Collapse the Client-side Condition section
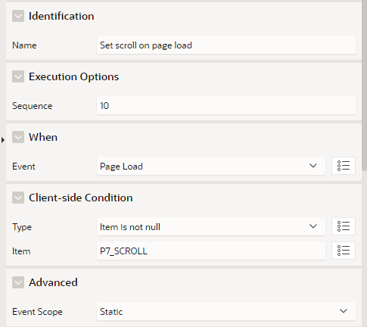The height and width of the screenshot is (327, 367). (x=18, y=198)
